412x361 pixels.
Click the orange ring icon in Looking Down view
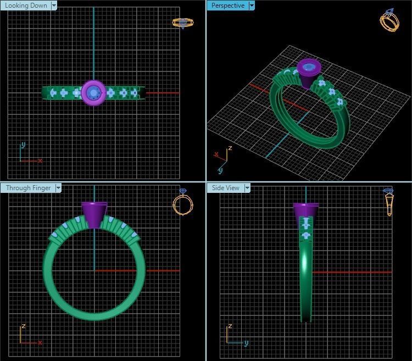pyautogui.click(x=183, y=23)
